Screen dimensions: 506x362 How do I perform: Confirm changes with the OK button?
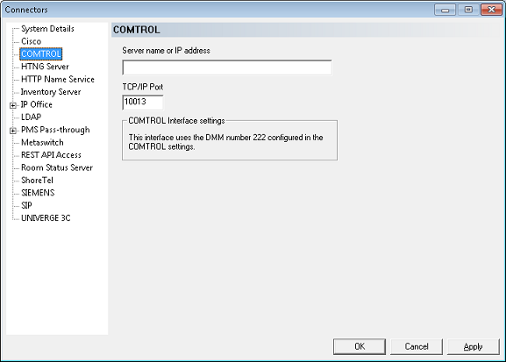[x=360, y=346]
